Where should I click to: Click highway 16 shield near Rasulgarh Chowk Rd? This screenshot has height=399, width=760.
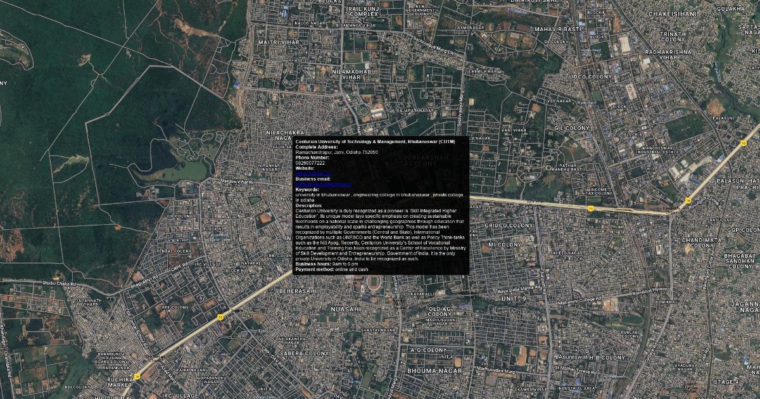688,201
